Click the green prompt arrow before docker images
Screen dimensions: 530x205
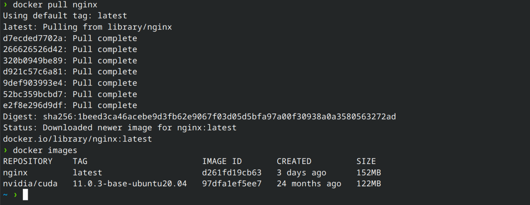click(5, 150)
